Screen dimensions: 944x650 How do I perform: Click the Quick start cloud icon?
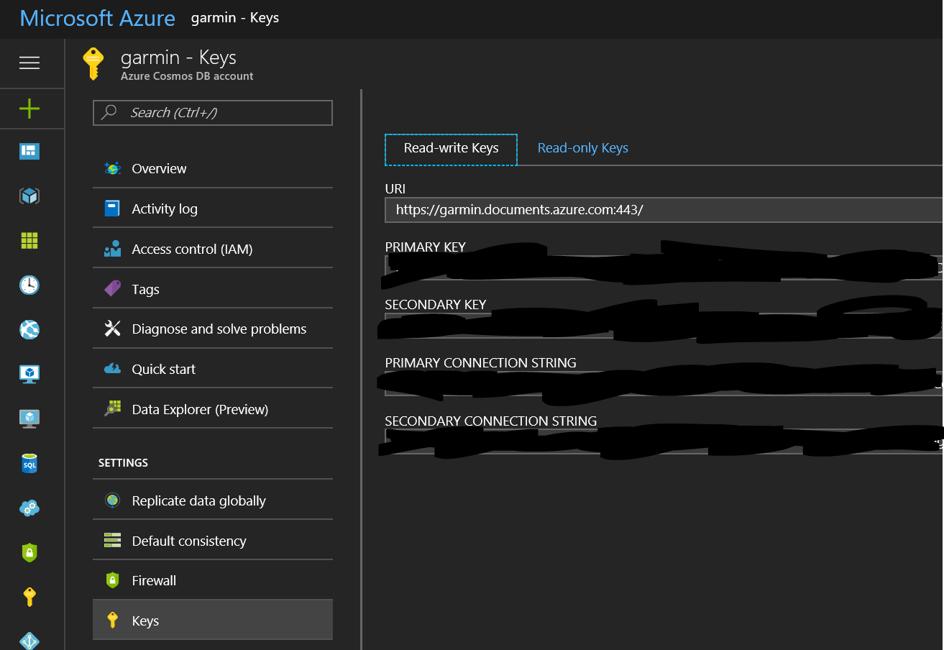(x=113, y=370)
